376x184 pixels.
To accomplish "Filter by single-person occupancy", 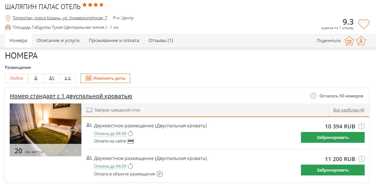I will pos(36,78).
